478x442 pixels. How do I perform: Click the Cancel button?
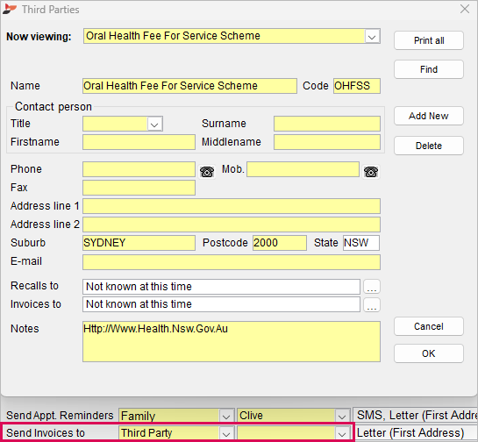click(x=429, y=326)
